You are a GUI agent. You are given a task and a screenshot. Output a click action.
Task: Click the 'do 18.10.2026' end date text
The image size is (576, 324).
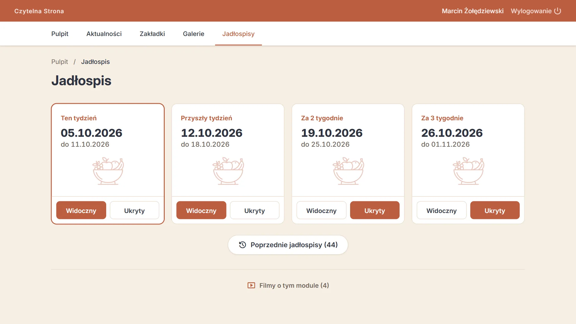pos(205,144)
